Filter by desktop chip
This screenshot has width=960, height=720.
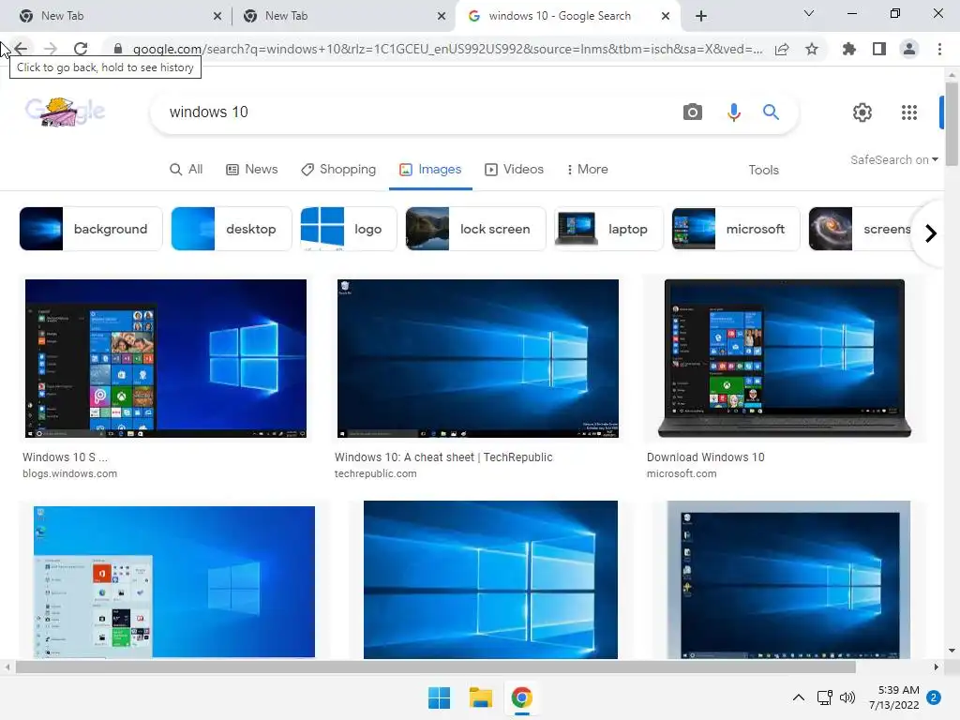point(232,229)
